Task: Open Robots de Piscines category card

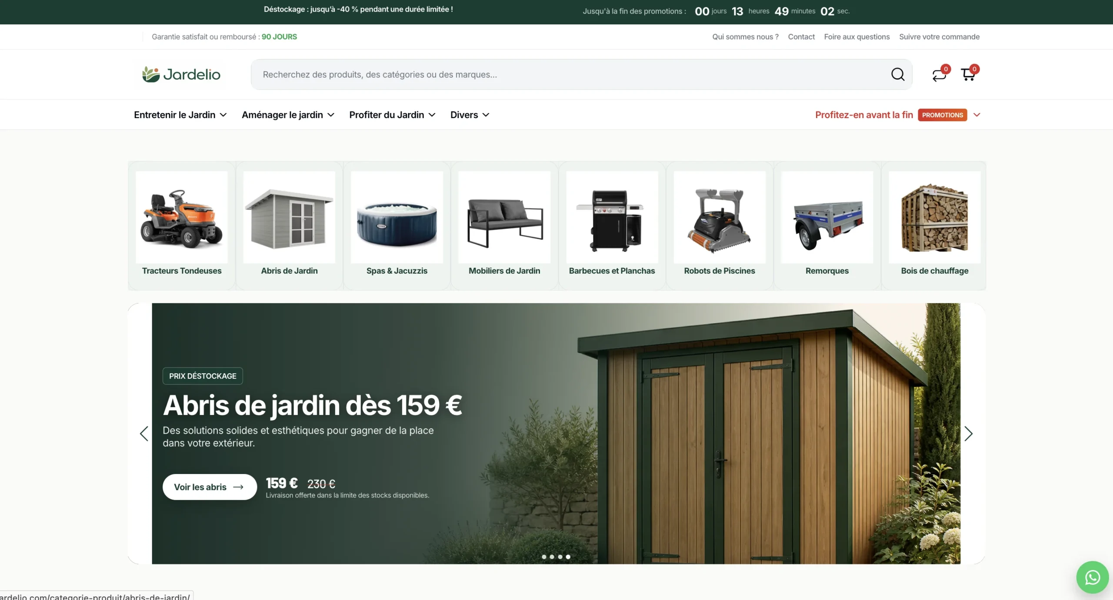Action: point(720,225)
